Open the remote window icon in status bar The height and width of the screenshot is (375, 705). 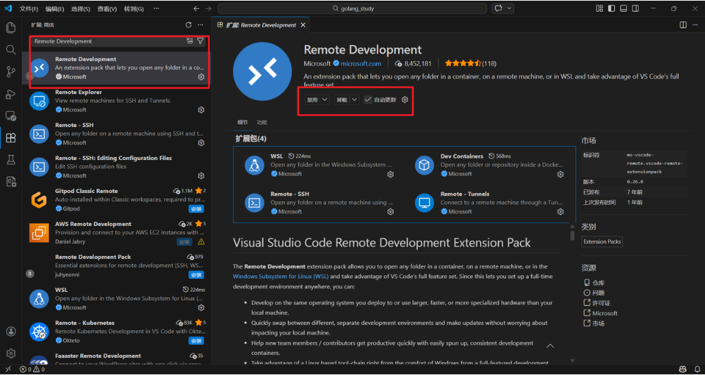click(x=8, y=370)
